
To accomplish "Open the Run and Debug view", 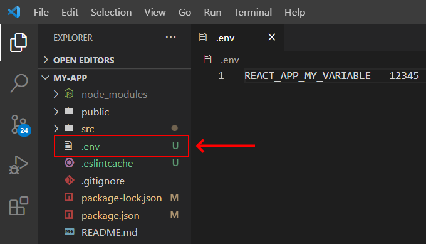I will click(x=18, y=165).
